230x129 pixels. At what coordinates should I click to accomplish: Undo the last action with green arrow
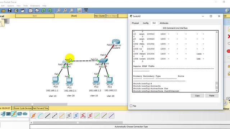(43, 10)
